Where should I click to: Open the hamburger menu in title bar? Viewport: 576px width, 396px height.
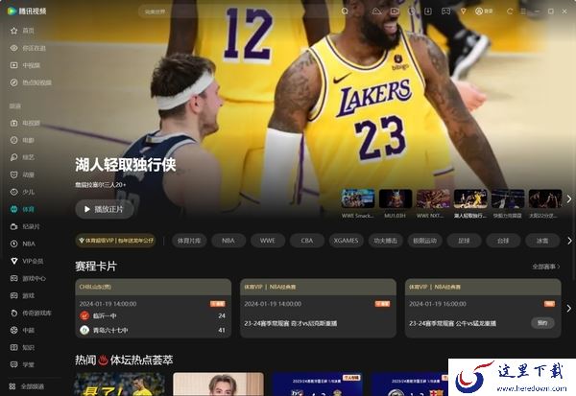[x=523, y=12]
